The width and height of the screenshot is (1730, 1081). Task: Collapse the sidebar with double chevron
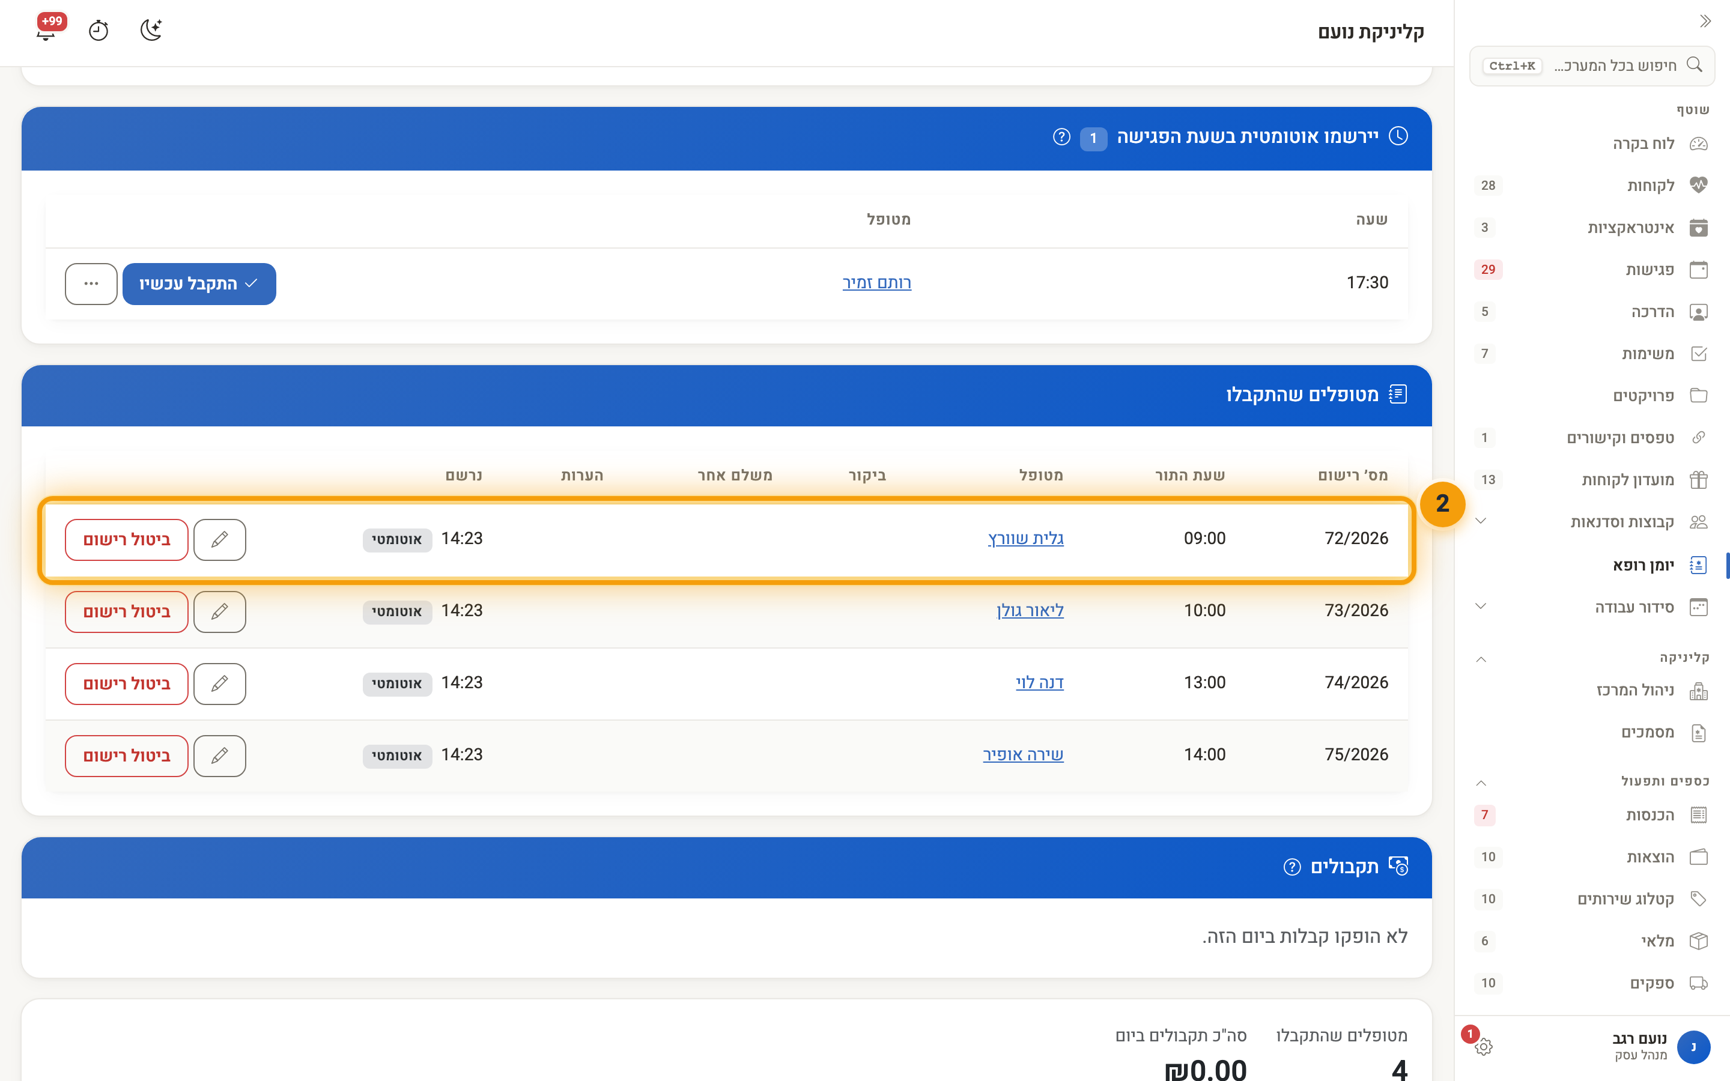[x=1705, y=22]
